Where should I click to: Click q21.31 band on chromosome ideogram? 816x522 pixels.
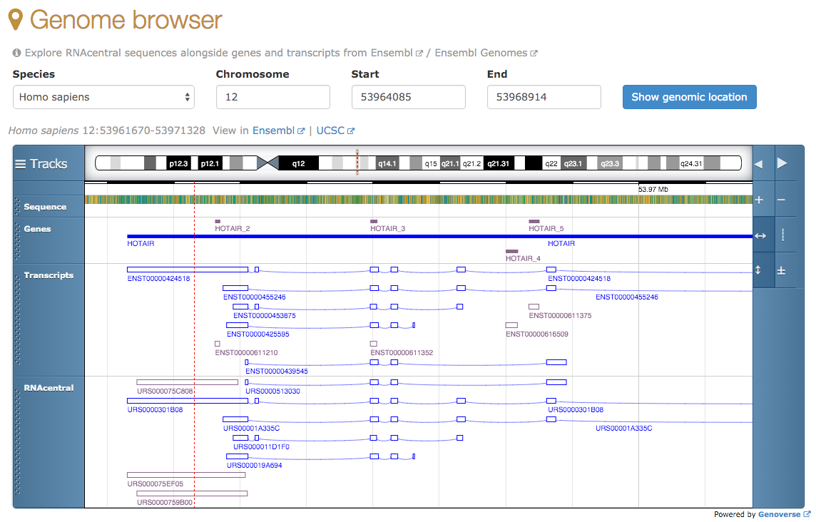(498, 163)
